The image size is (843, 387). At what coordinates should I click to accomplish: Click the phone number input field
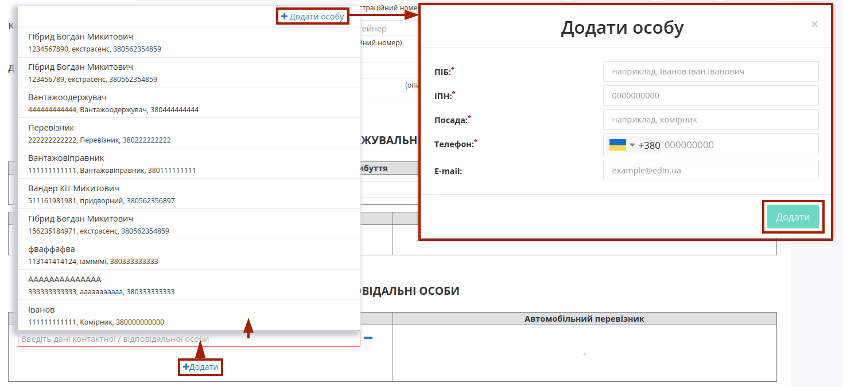tap(739, 145)
